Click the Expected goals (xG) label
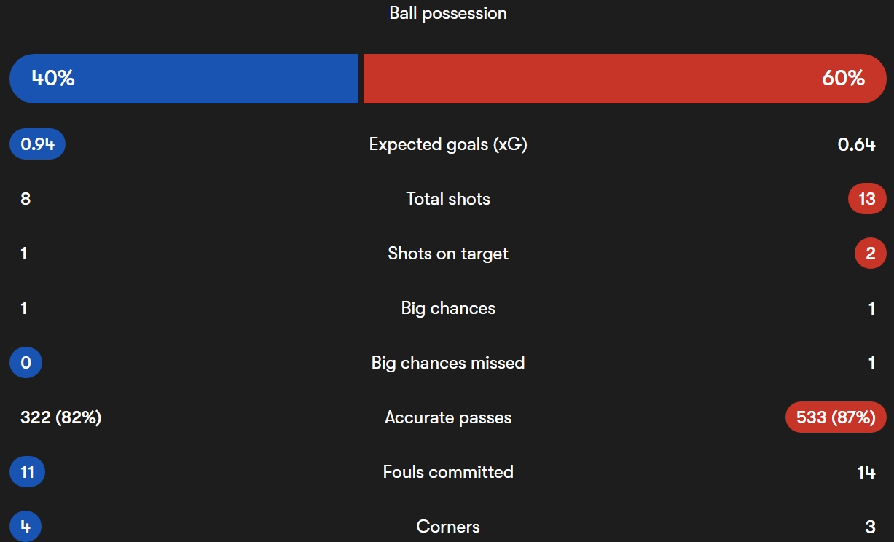 448,144
